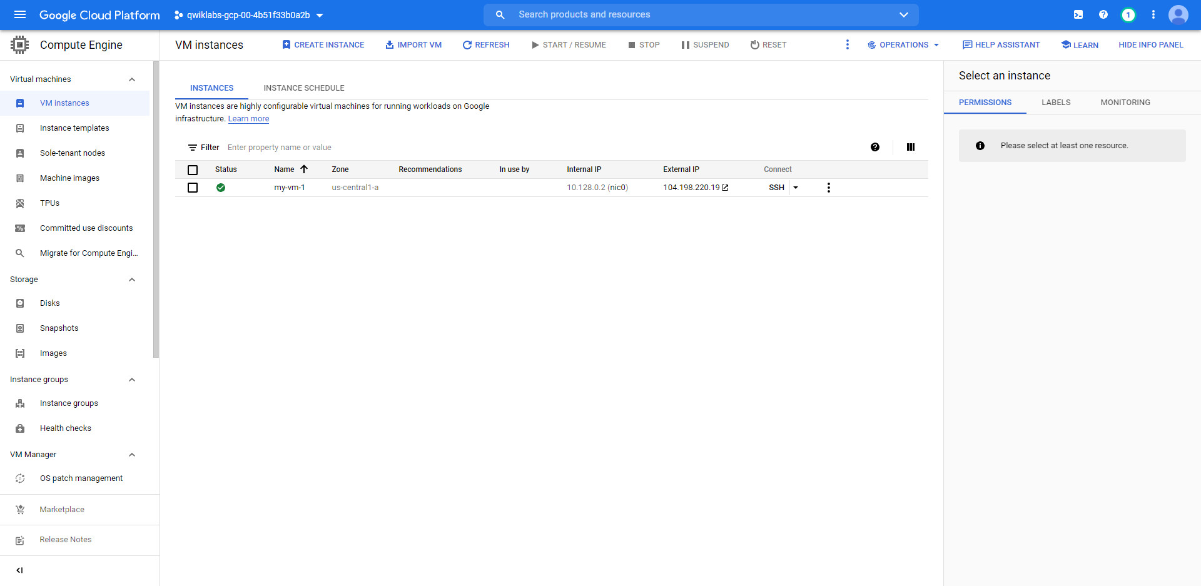The width and height of the screenshot is (1201, 586).
Task: Open the Snapshots section
Action: [59, 328]
